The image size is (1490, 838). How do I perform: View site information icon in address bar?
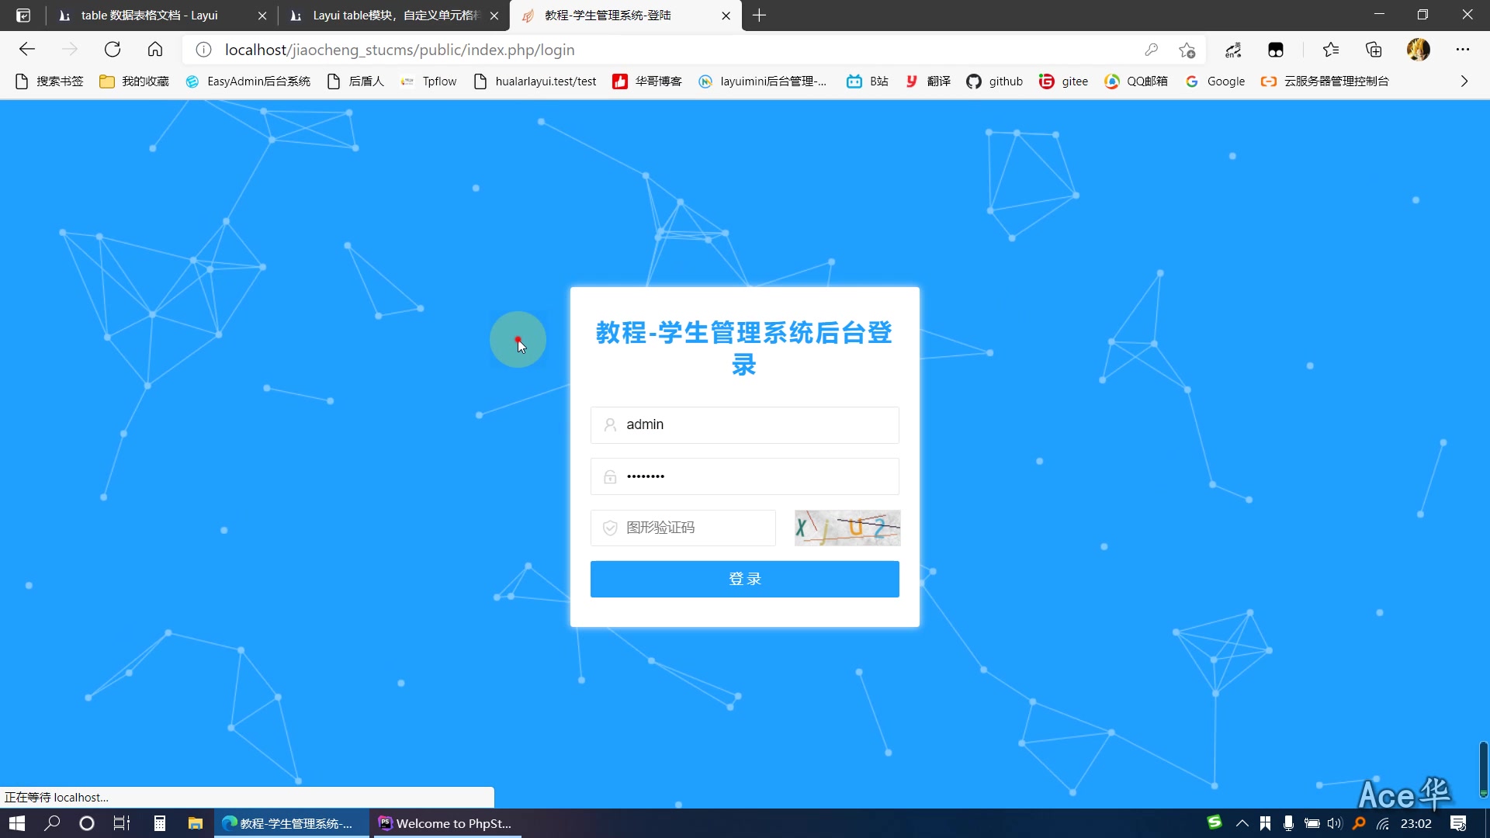pyautogui.click(x=203, y=50)
